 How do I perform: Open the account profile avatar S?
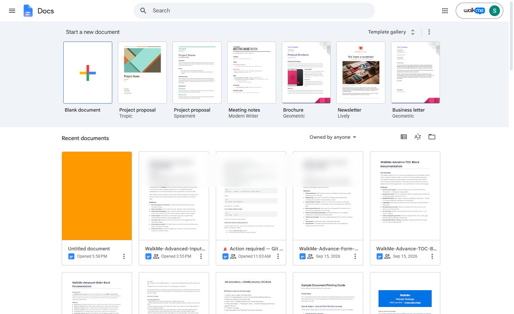coord(495,11)
